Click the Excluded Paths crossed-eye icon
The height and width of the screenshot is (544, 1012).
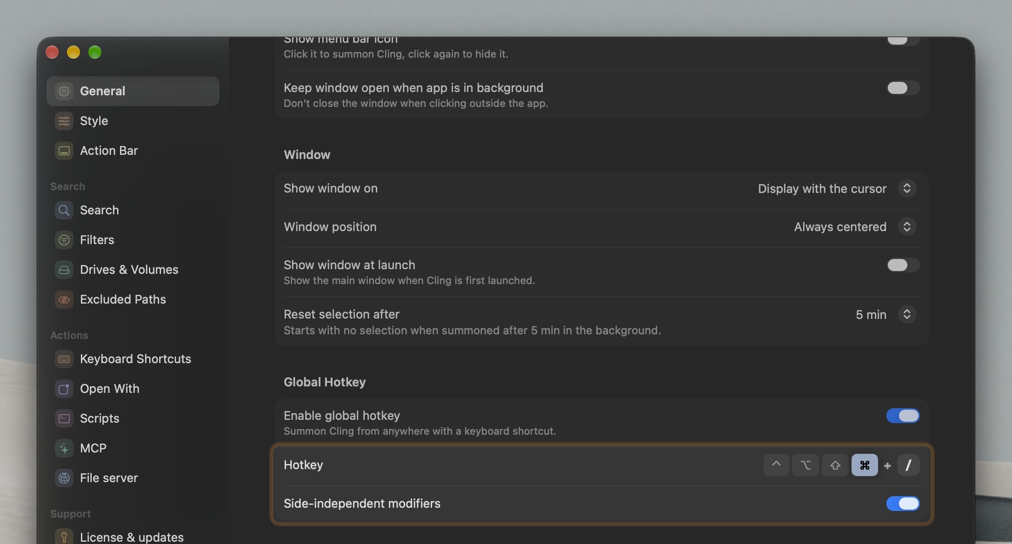click(x=64, y=299)
